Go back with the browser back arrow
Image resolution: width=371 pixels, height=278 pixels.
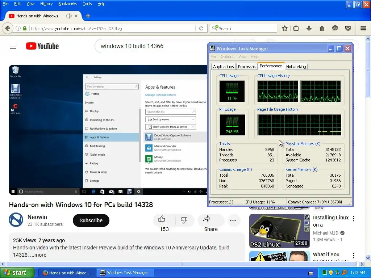tap(8, 28)
